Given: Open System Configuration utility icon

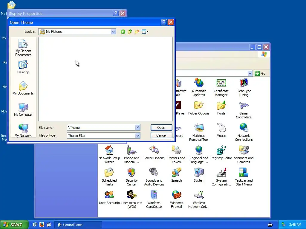Looking at the screenshot, I should point(221,177).
